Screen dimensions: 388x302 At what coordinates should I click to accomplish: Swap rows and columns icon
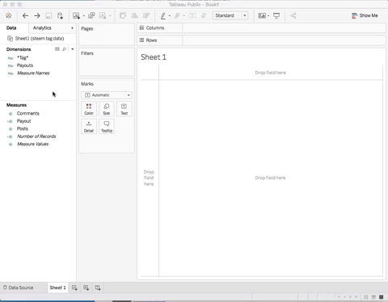(x=123, y=15)
